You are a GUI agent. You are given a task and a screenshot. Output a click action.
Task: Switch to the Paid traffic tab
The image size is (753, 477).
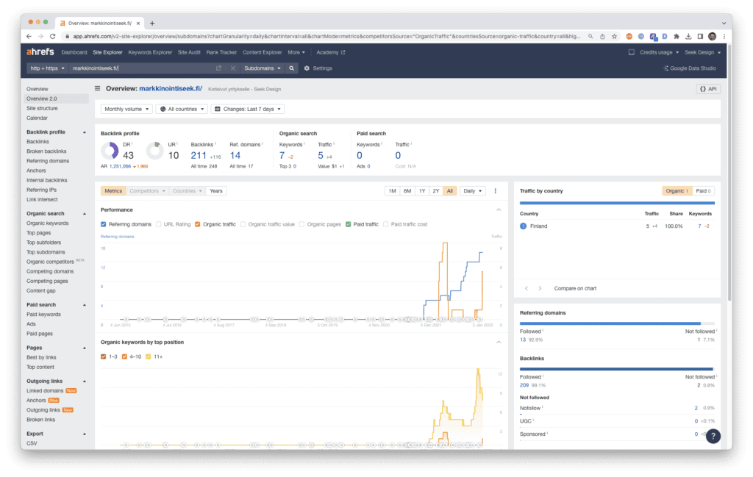click(x=703, y=191)
